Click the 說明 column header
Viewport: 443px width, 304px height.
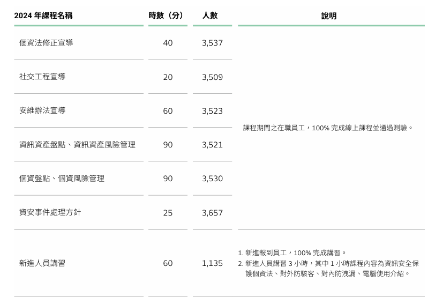[x=329, y=16]
